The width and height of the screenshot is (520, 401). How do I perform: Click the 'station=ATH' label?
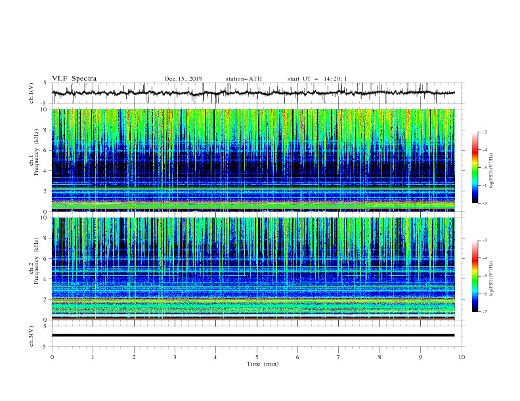point(244,79)
